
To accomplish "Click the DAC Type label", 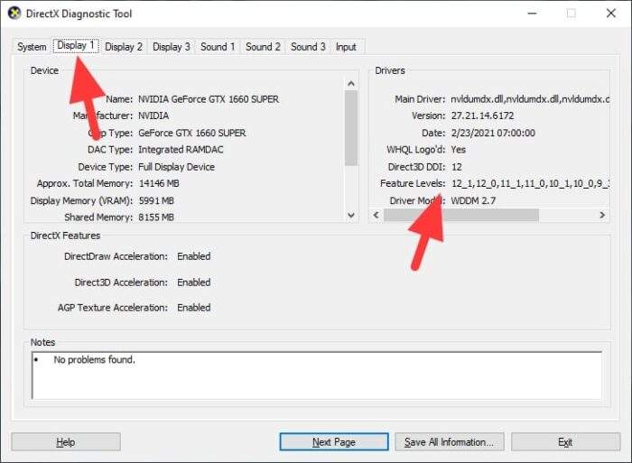I will (x=110, y=150).
